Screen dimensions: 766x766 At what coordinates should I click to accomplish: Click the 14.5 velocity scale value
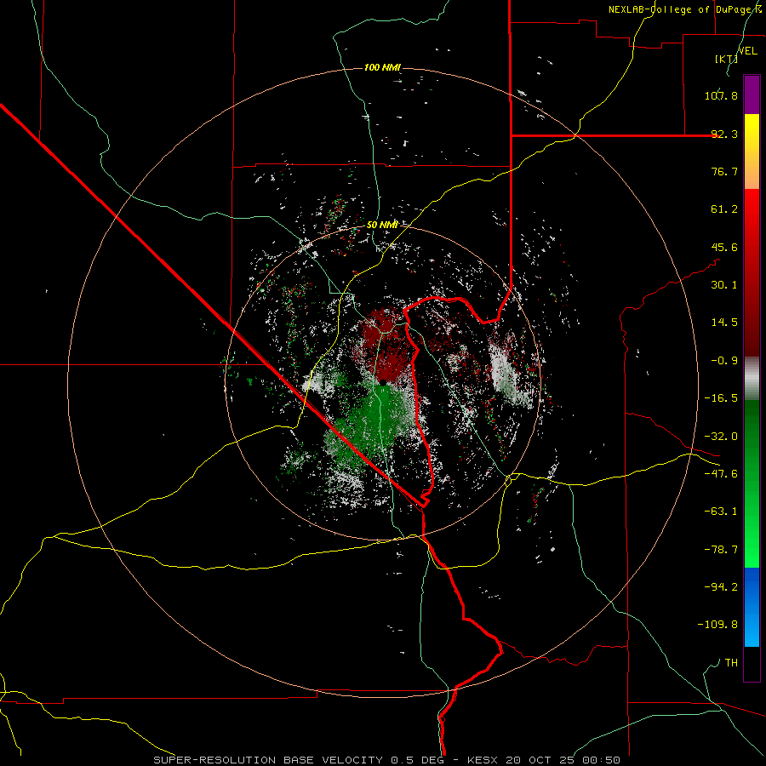[x=724, y=323]
